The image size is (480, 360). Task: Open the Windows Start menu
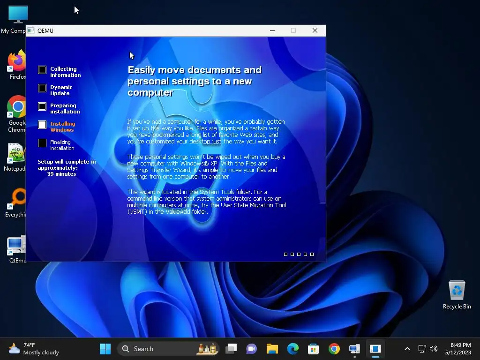click(105, 349)
